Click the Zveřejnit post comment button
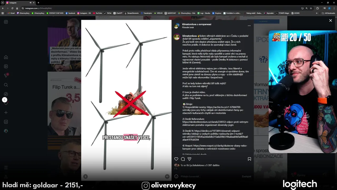337x190 pixels. point(246,176)
